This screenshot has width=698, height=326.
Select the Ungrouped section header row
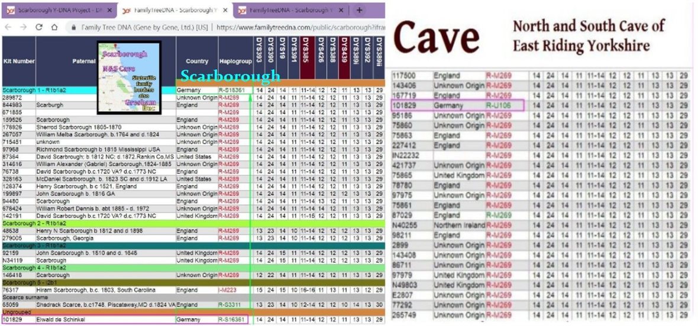click(89, 312)
